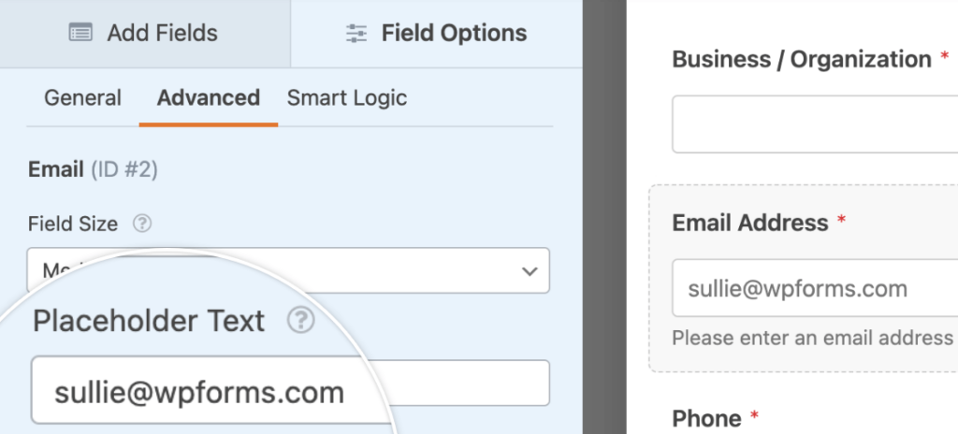This screenshot has height=434, width=958.
Task: Select the Field Options panel tab
Action: (436, 33)
